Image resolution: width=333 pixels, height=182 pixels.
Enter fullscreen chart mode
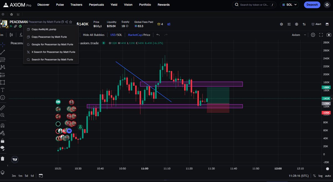(321, 35)
